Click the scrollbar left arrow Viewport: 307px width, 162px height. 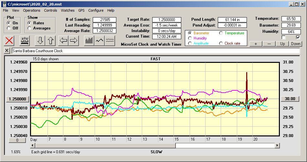(x=33, y=145)
